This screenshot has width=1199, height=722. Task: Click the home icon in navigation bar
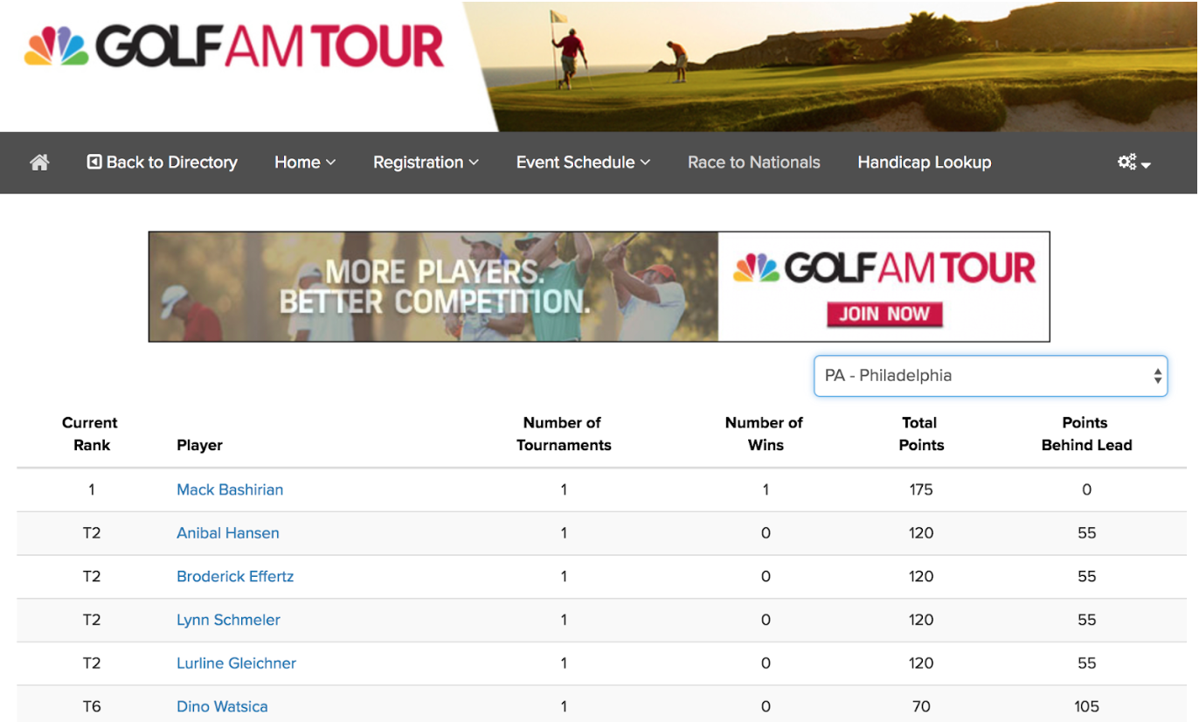point(39,163)
